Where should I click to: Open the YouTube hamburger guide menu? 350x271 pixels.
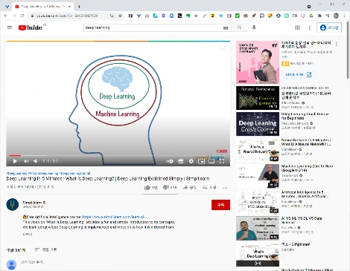[10, 27]
